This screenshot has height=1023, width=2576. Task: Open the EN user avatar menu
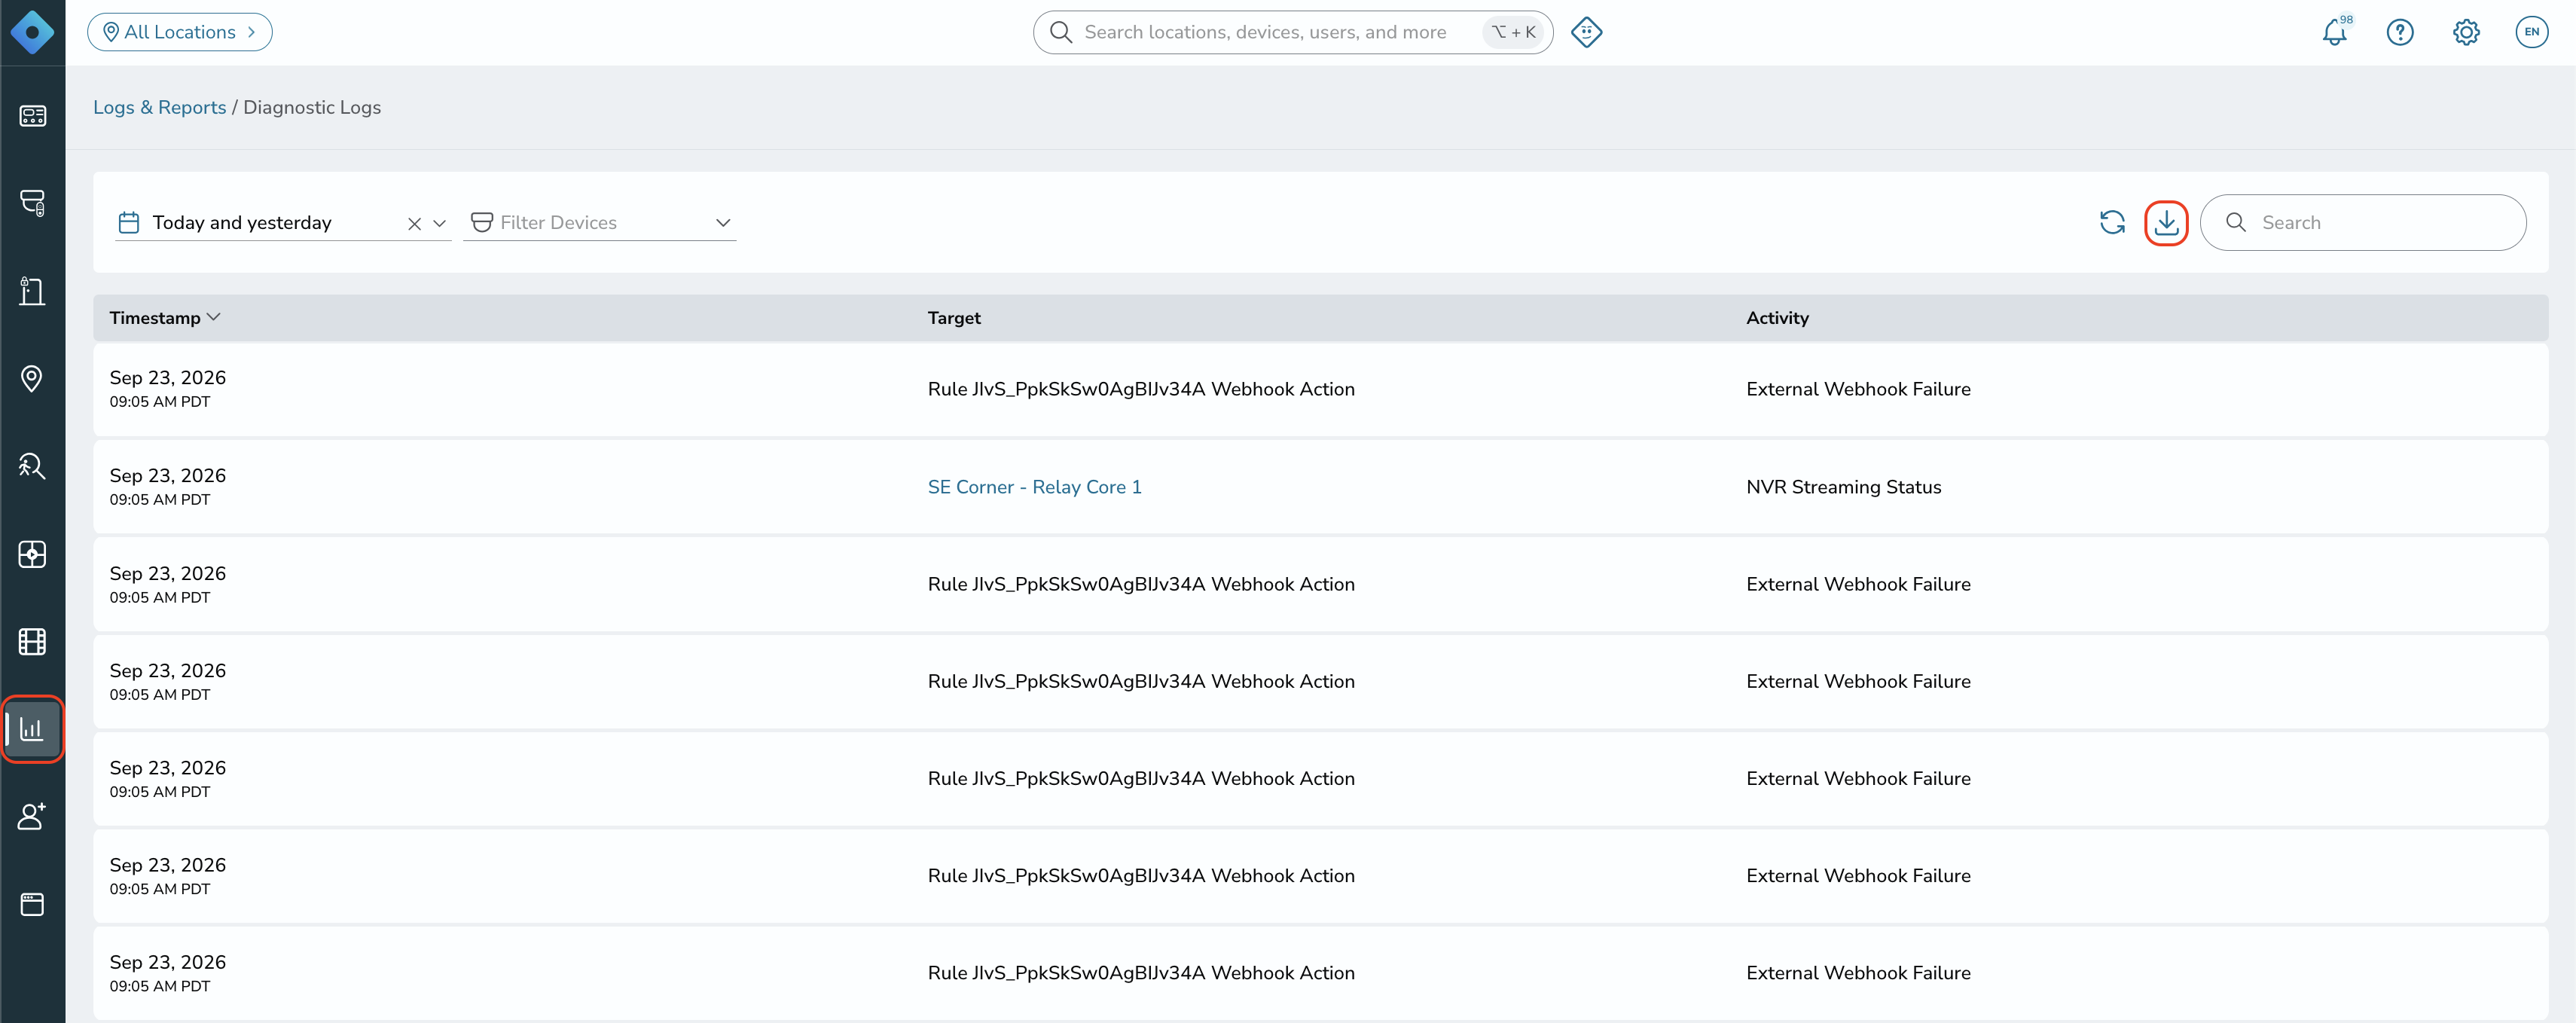coord(2531,32)
